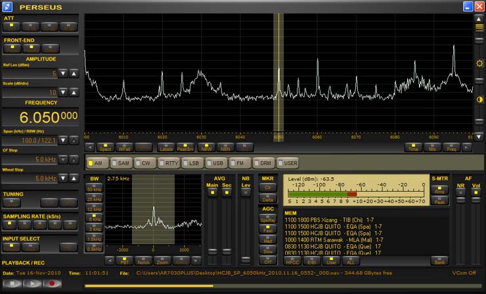This screenshot has width=486, height=294.
Task: Toggle the Freq button under the spectrum
Action: point(452,148)
